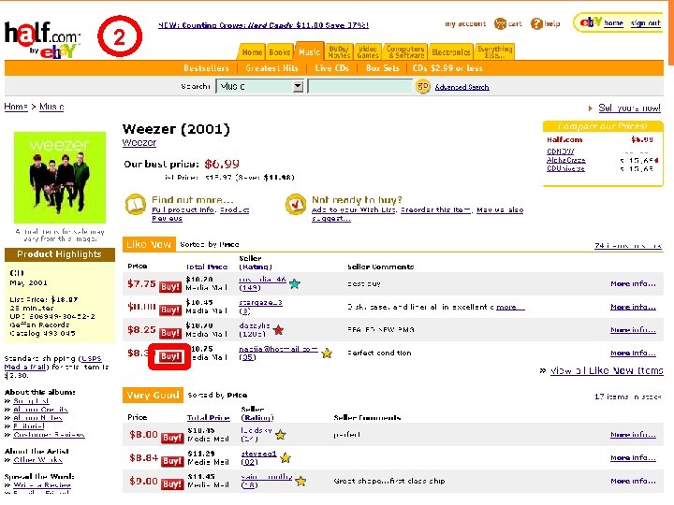Click the Music breadcrumb link
Screen dimensions: 674x505
[51, 107]
